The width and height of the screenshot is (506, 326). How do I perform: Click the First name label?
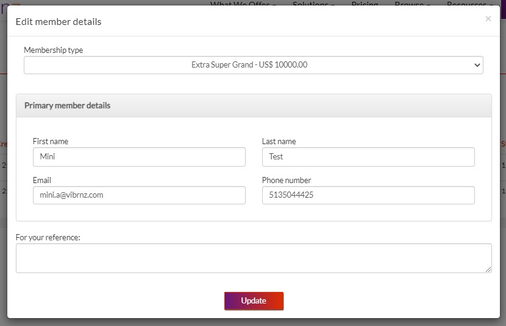point(51,141)
